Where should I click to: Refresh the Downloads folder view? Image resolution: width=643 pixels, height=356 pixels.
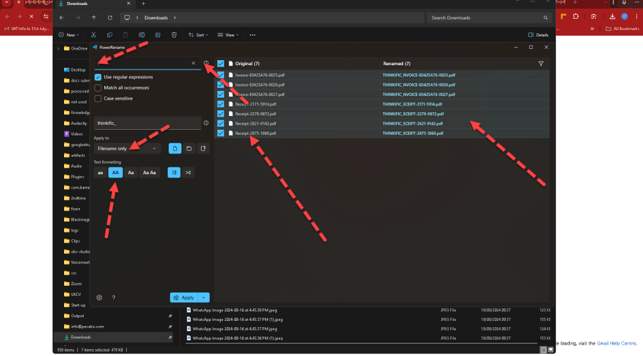coord(110,18)
